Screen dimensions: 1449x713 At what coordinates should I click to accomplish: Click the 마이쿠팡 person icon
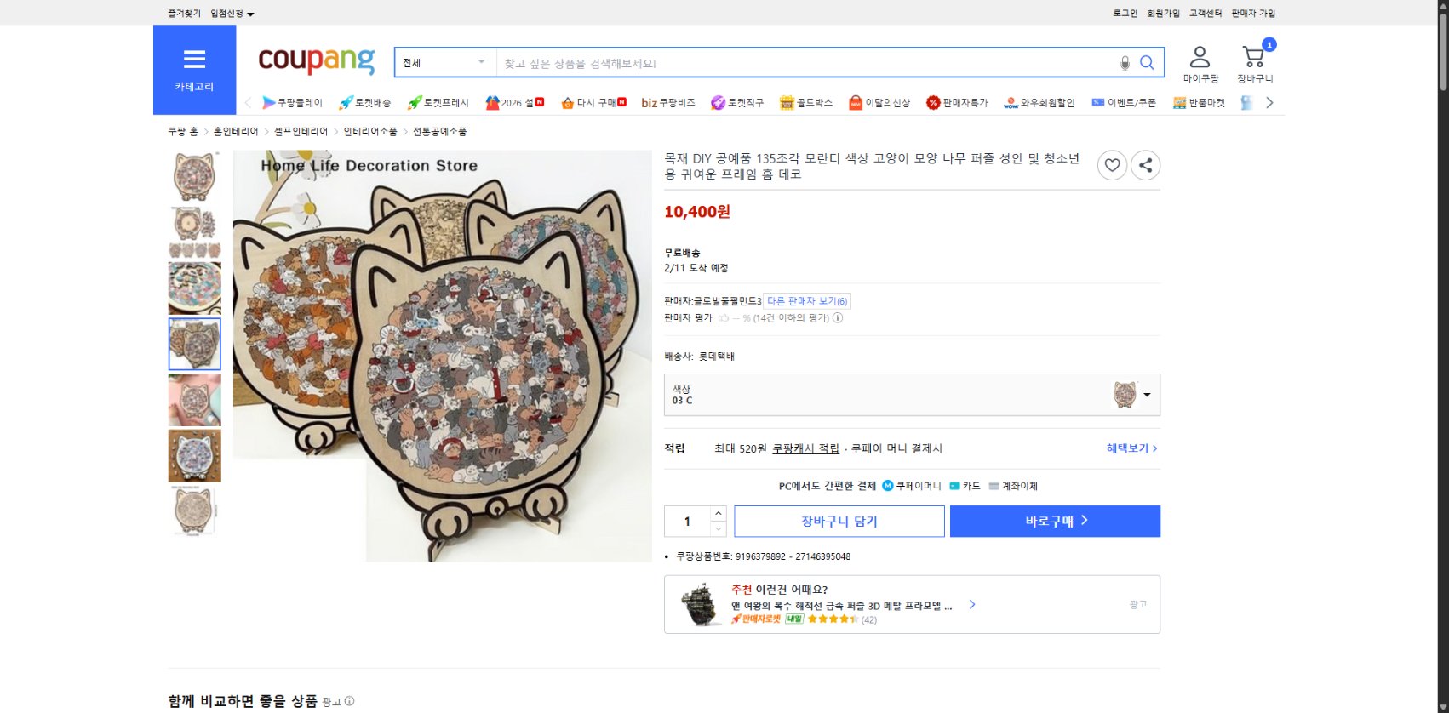pyautogui.click(x=1199, y=55)
